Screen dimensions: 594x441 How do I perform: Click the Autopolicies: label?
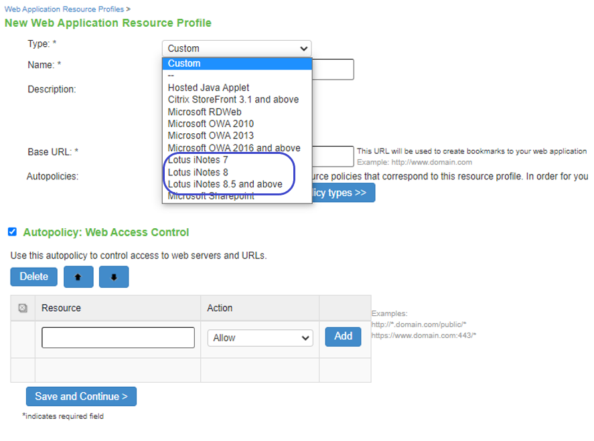pyautogui.click(x=52, y=177)
